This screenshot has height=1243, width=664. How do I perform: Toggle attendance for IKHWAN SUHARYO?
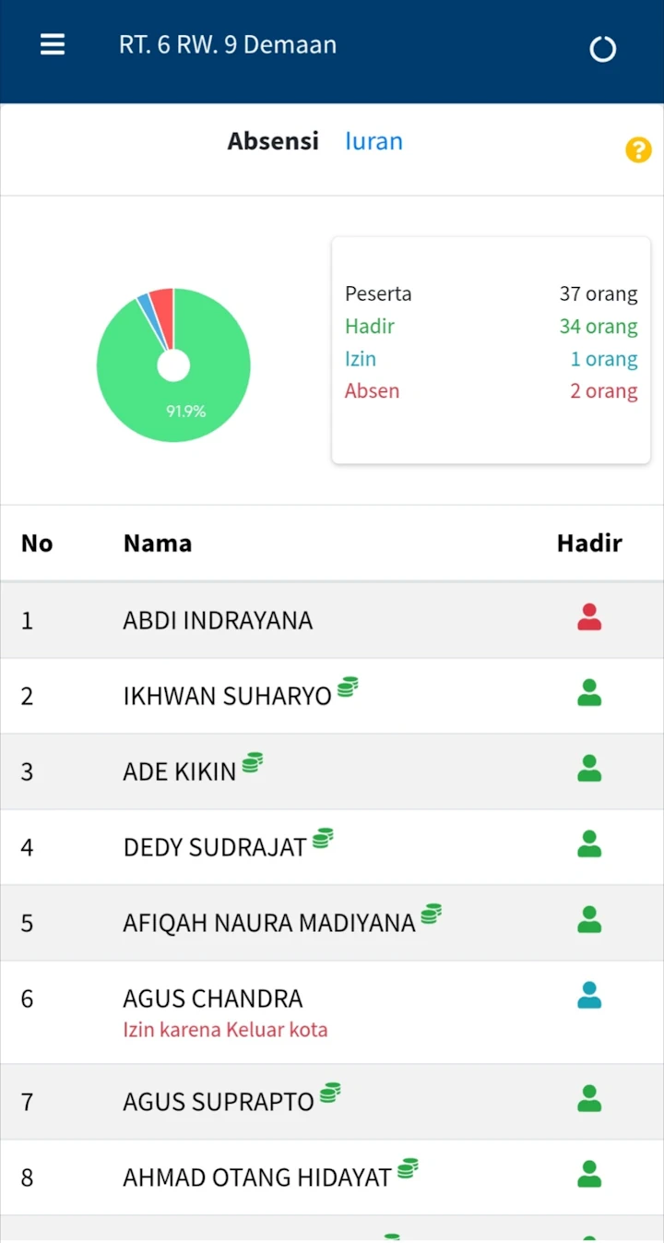(589, 693)
